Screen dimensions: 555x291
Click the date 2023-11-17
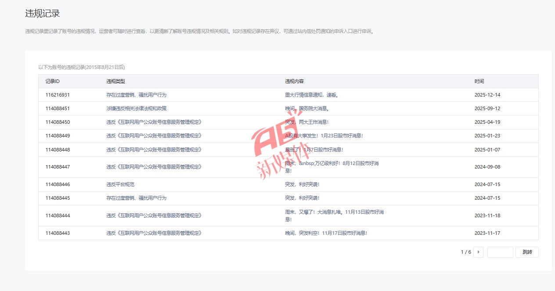[x=487, y=233]
